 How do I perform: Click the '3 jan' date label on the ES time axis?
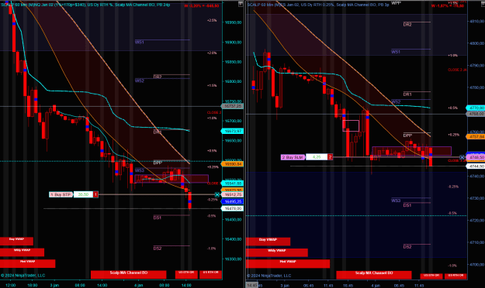pyautogui.click(x=285, y=286)
